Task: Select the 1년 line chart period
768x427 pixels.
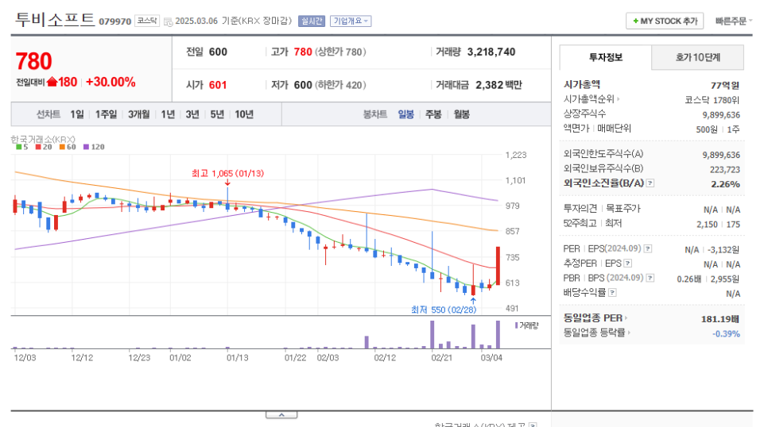Action: click(168, 114)
